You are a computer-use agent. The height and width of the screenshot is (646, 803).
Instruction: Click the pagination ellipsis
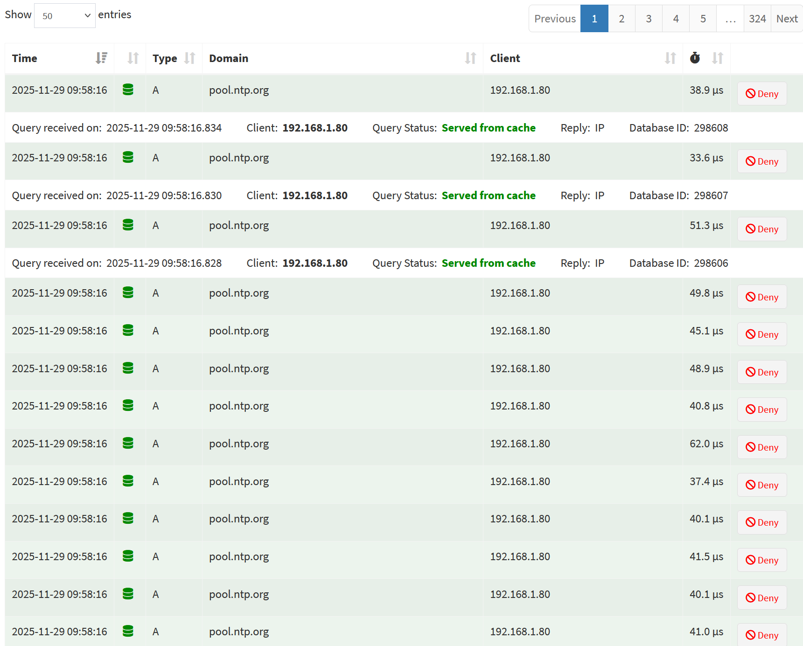click(730, 18)
